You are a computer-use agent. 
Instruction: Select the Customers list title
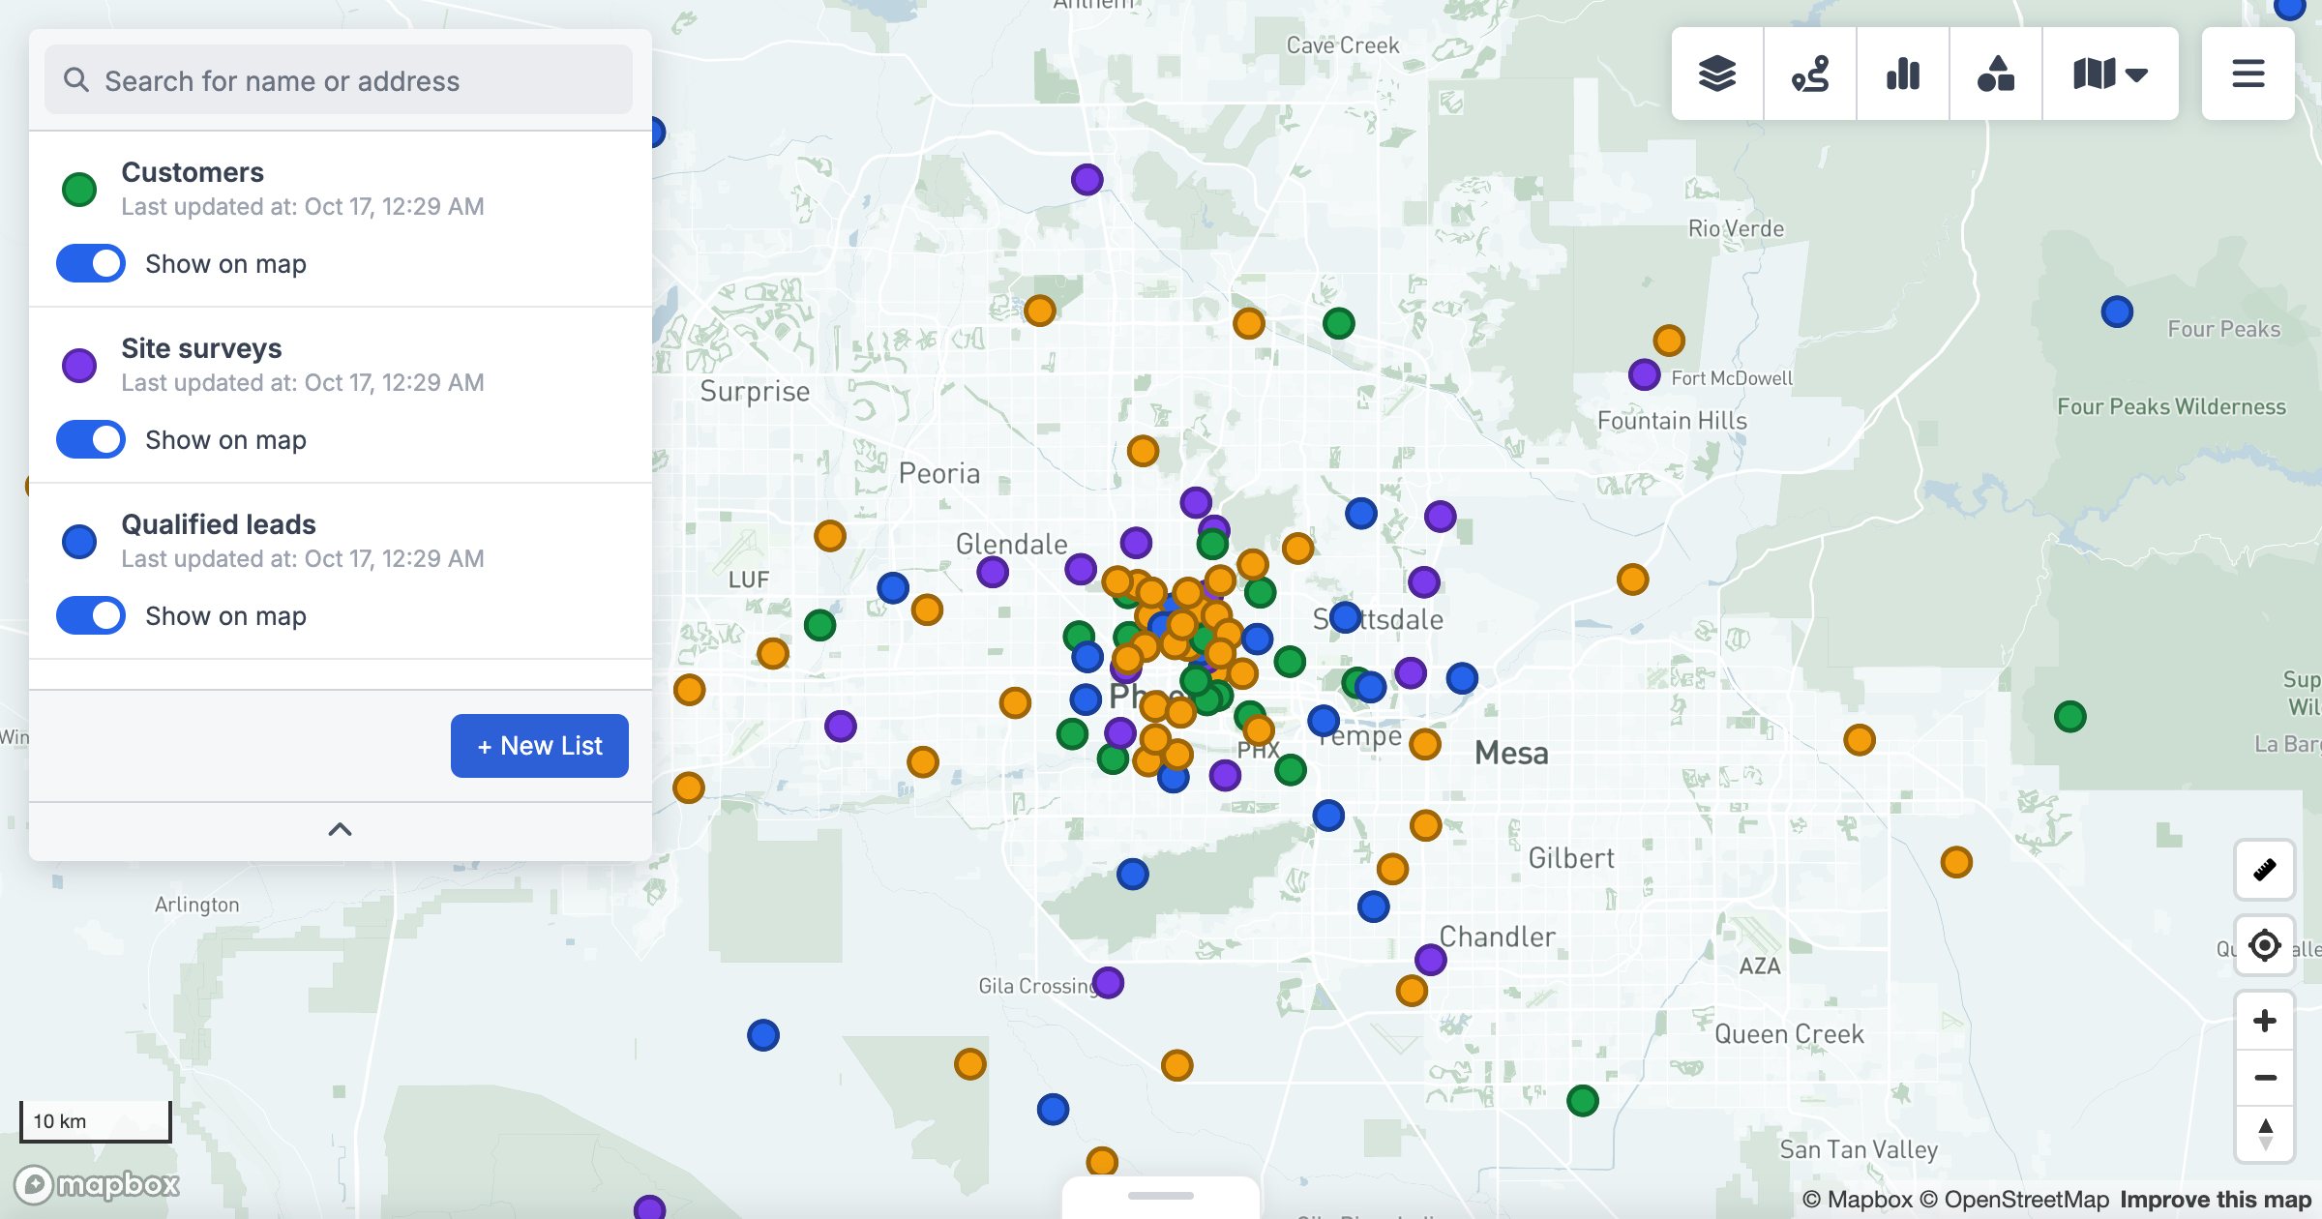(x=193, y=172)
